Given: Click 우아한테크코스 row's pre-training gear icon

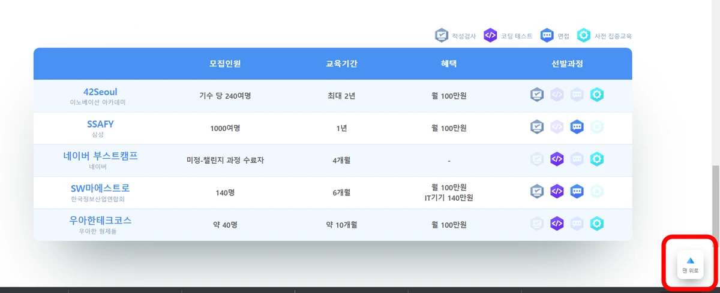Looking at the screenshot, I should tap(596, 224).
